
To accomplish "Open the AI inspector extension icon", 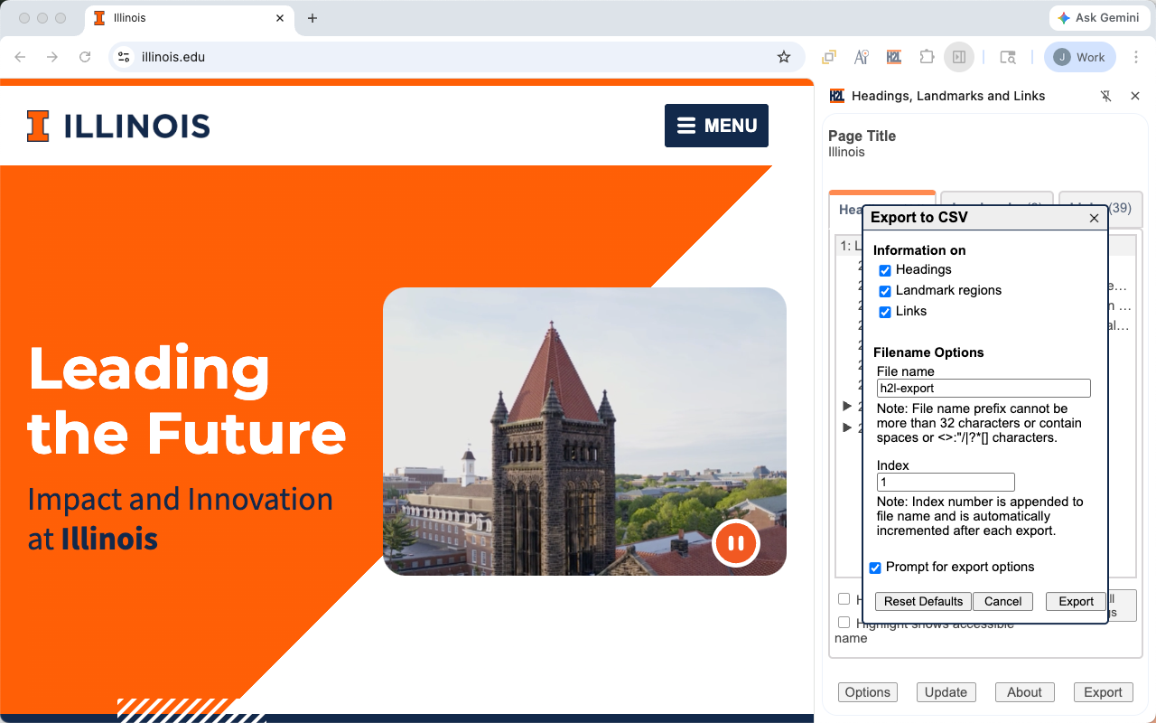I will [862, 57].
